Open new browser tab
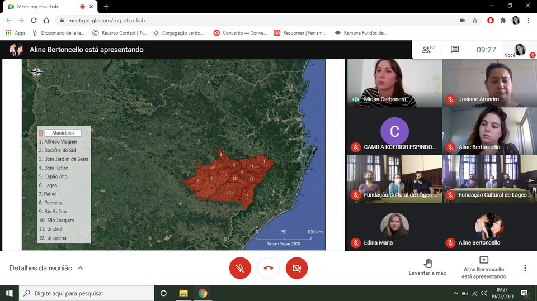The image size is (537, 301). 106,7
